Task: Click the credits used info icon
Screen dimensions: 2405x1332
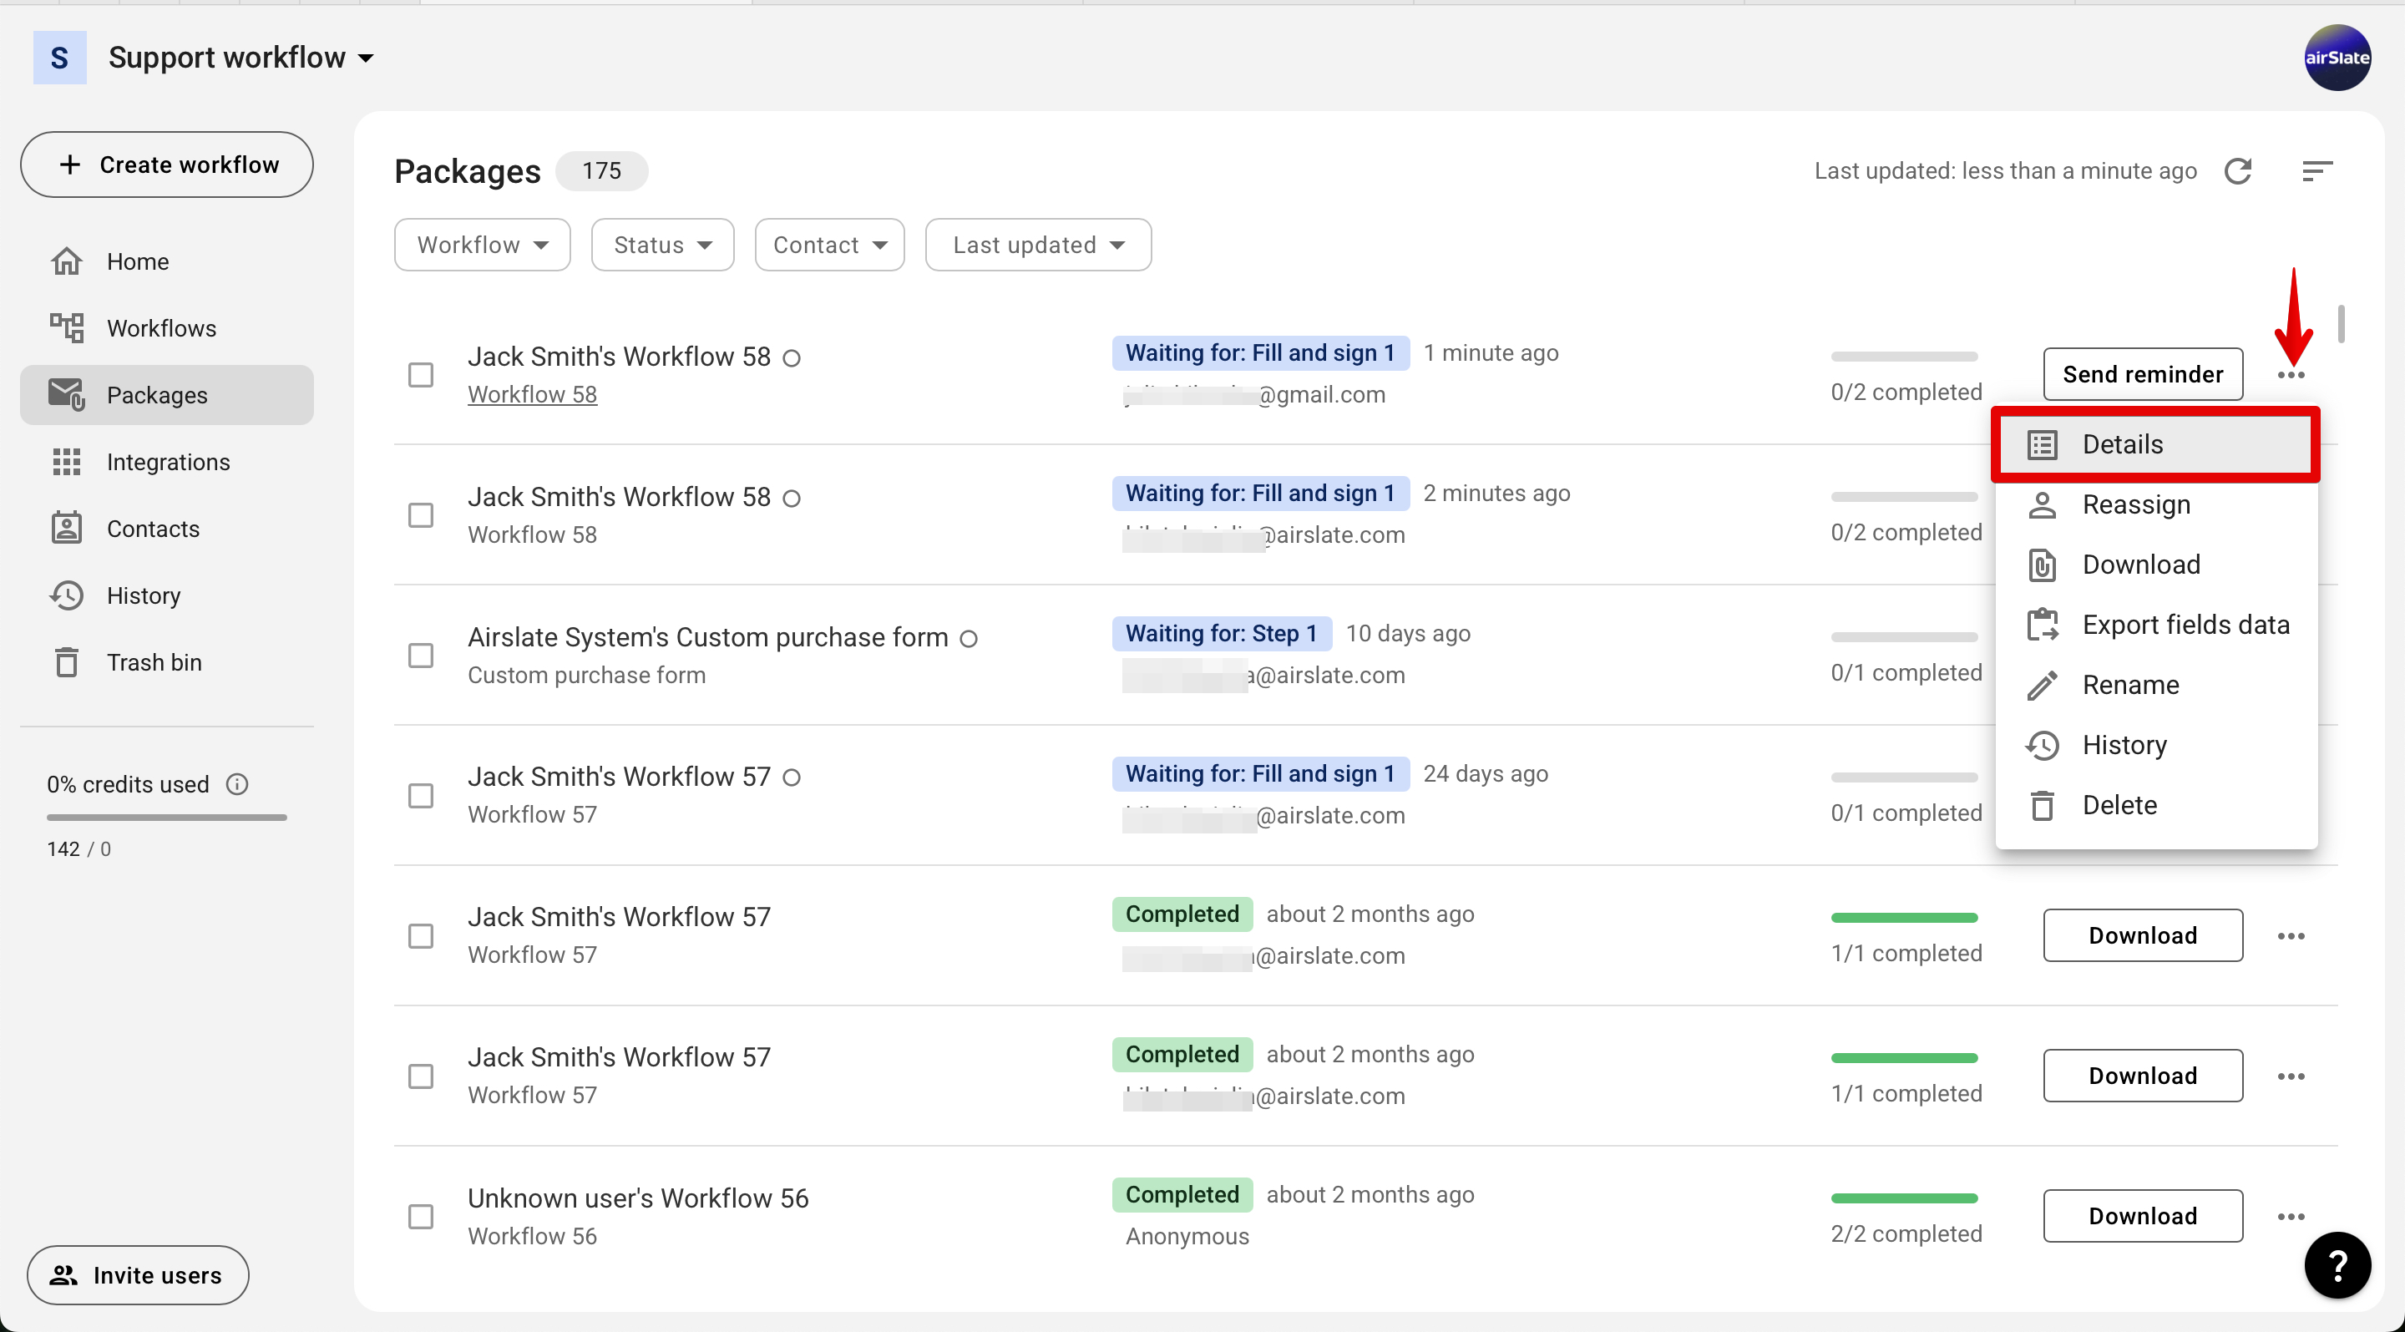Action: click(237, 784)
